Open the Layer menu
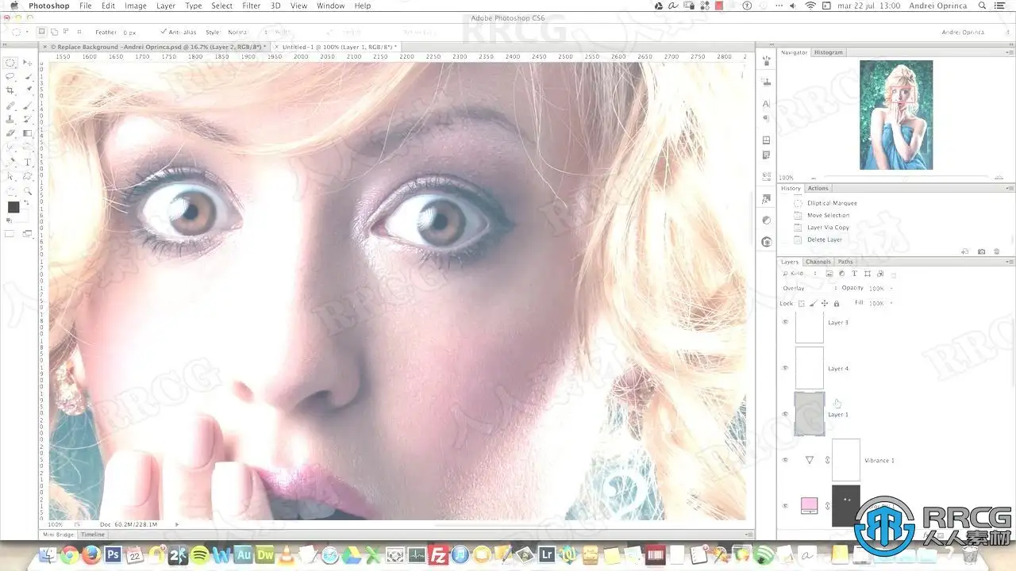Viewport: 1016px width, 571px height. coord(166,6)
